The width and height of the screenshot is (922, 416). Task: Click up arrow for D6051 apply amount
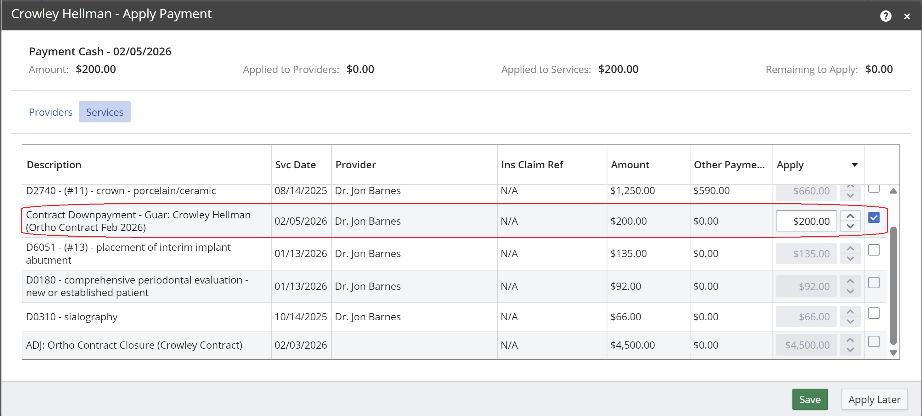pos(850,249)
